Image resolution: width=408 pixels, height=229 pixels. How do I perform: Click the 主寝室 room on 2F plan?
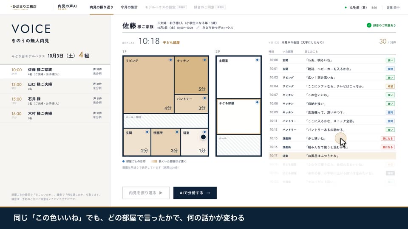coord(238,77)
